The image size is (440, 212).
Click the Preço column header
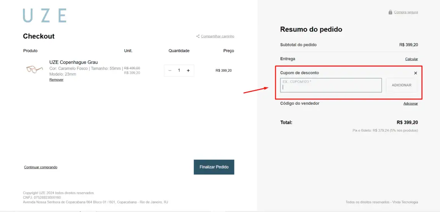coord(229,51)
